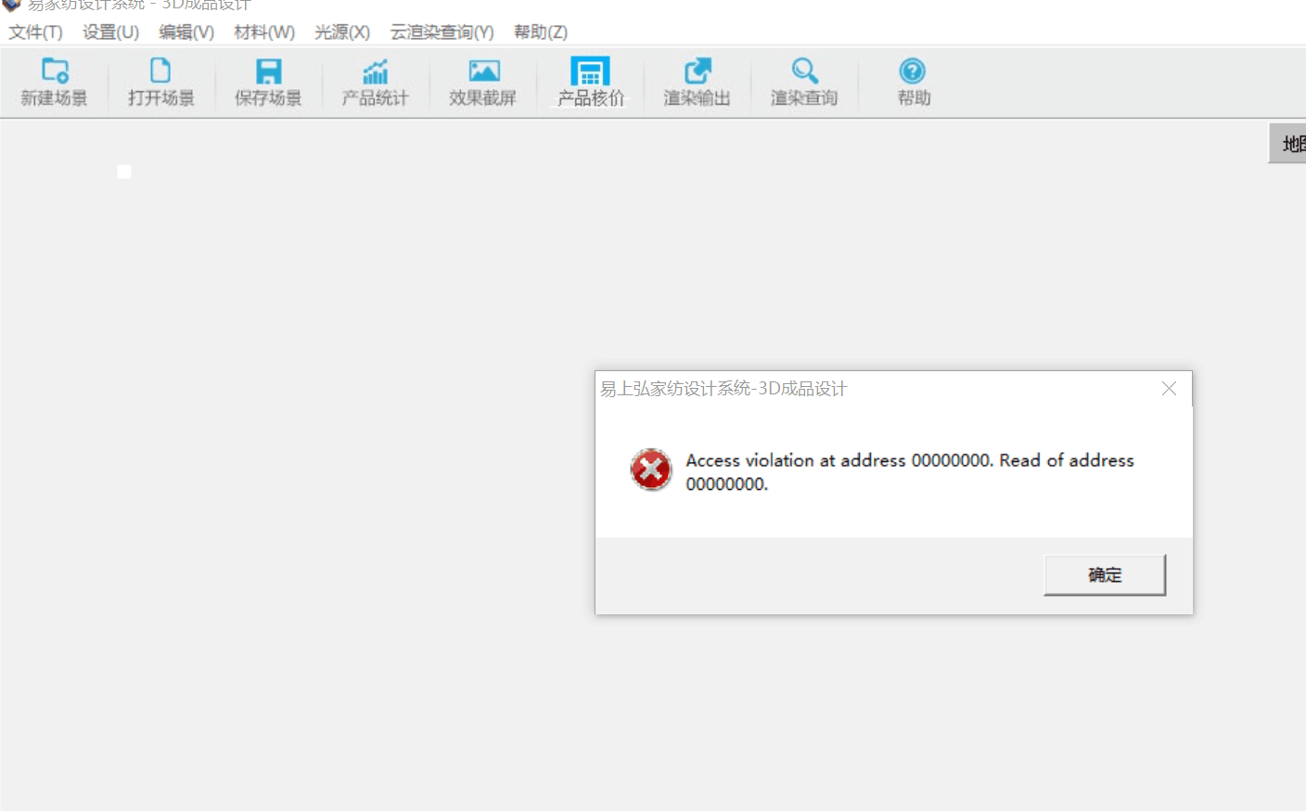The width and height of the screenshot is (1306, 811).
Task: Click the red error icon in dialog
Action: click(x=651, y=470)
